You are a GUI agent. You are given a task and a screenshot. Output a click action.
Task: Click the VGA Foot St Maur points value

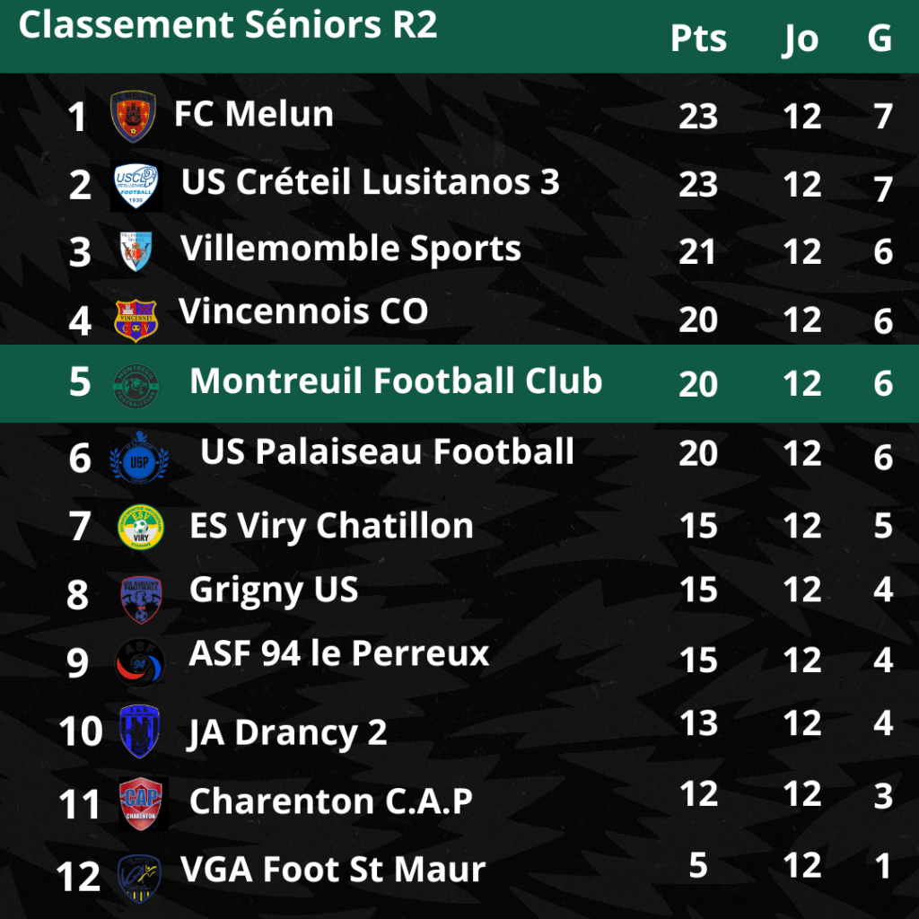[697, 865]
